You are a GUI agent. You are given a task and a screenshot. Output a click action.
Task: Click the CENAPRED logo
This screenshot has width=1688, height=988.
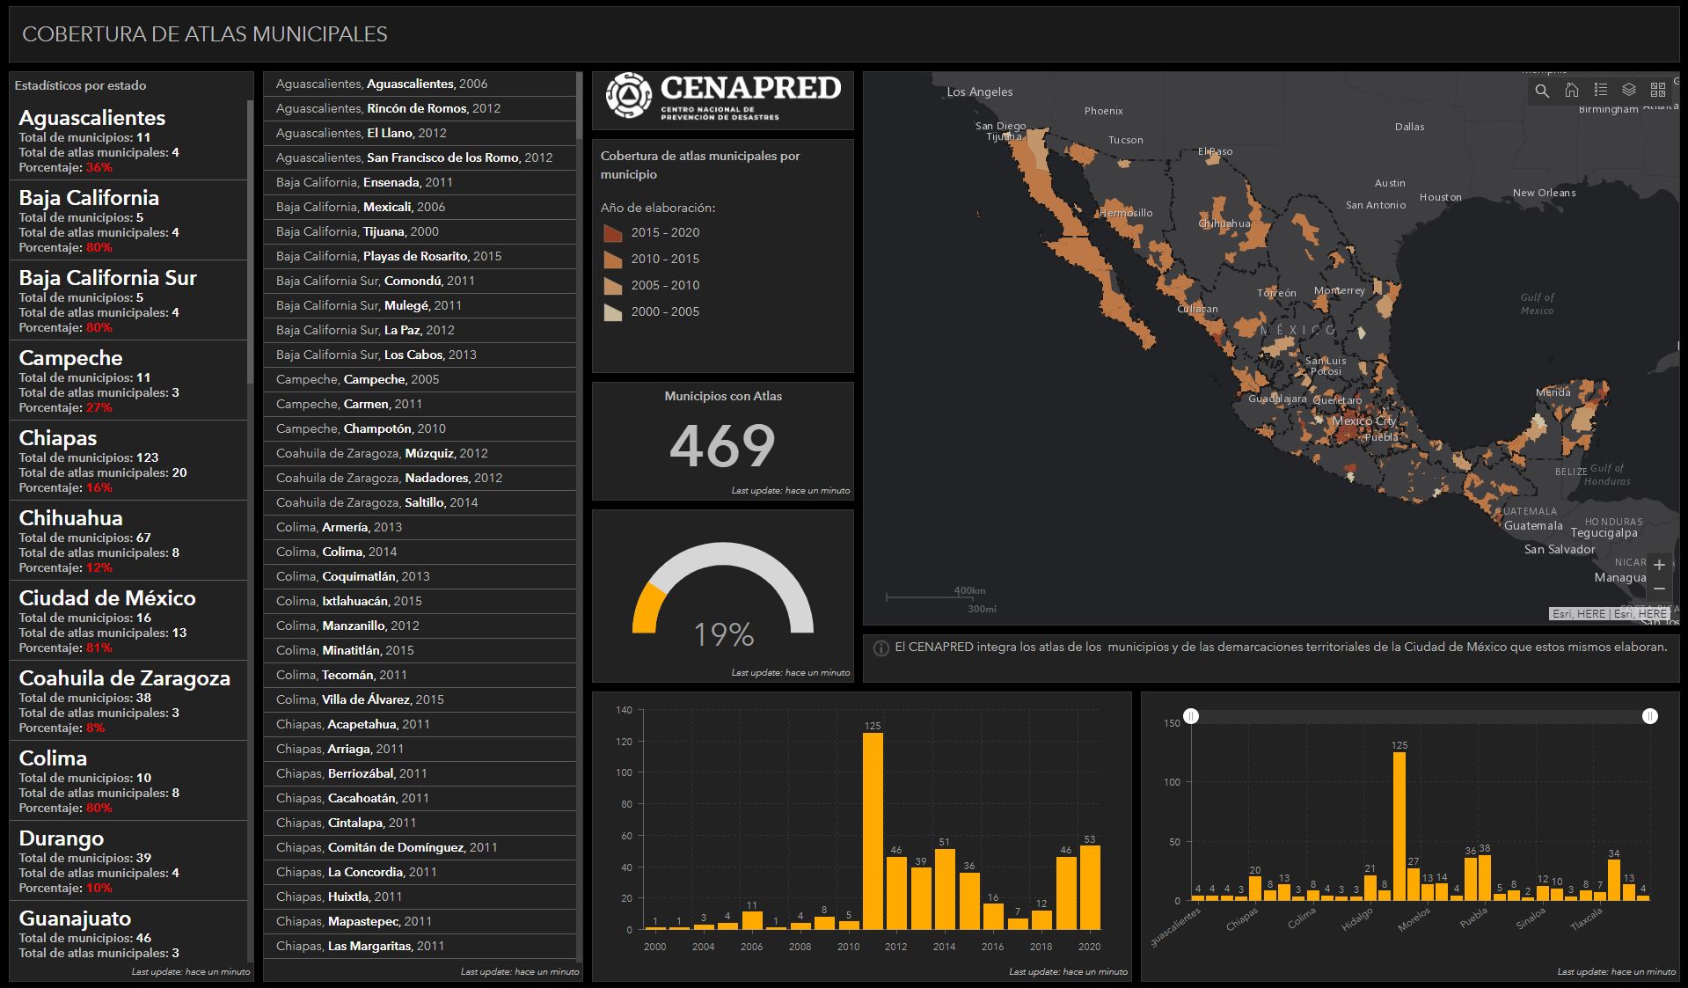click(x=723, y=96)
